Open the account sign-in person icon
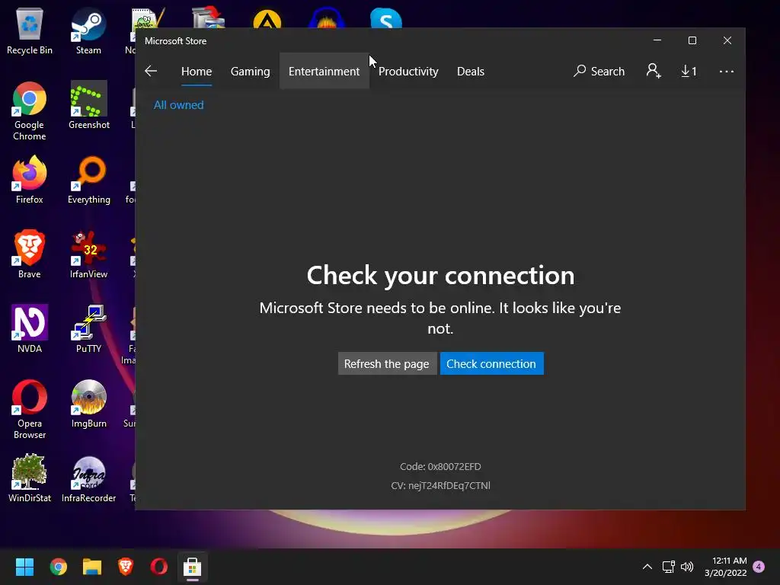 pyautogui.click(x=654, y=71)
